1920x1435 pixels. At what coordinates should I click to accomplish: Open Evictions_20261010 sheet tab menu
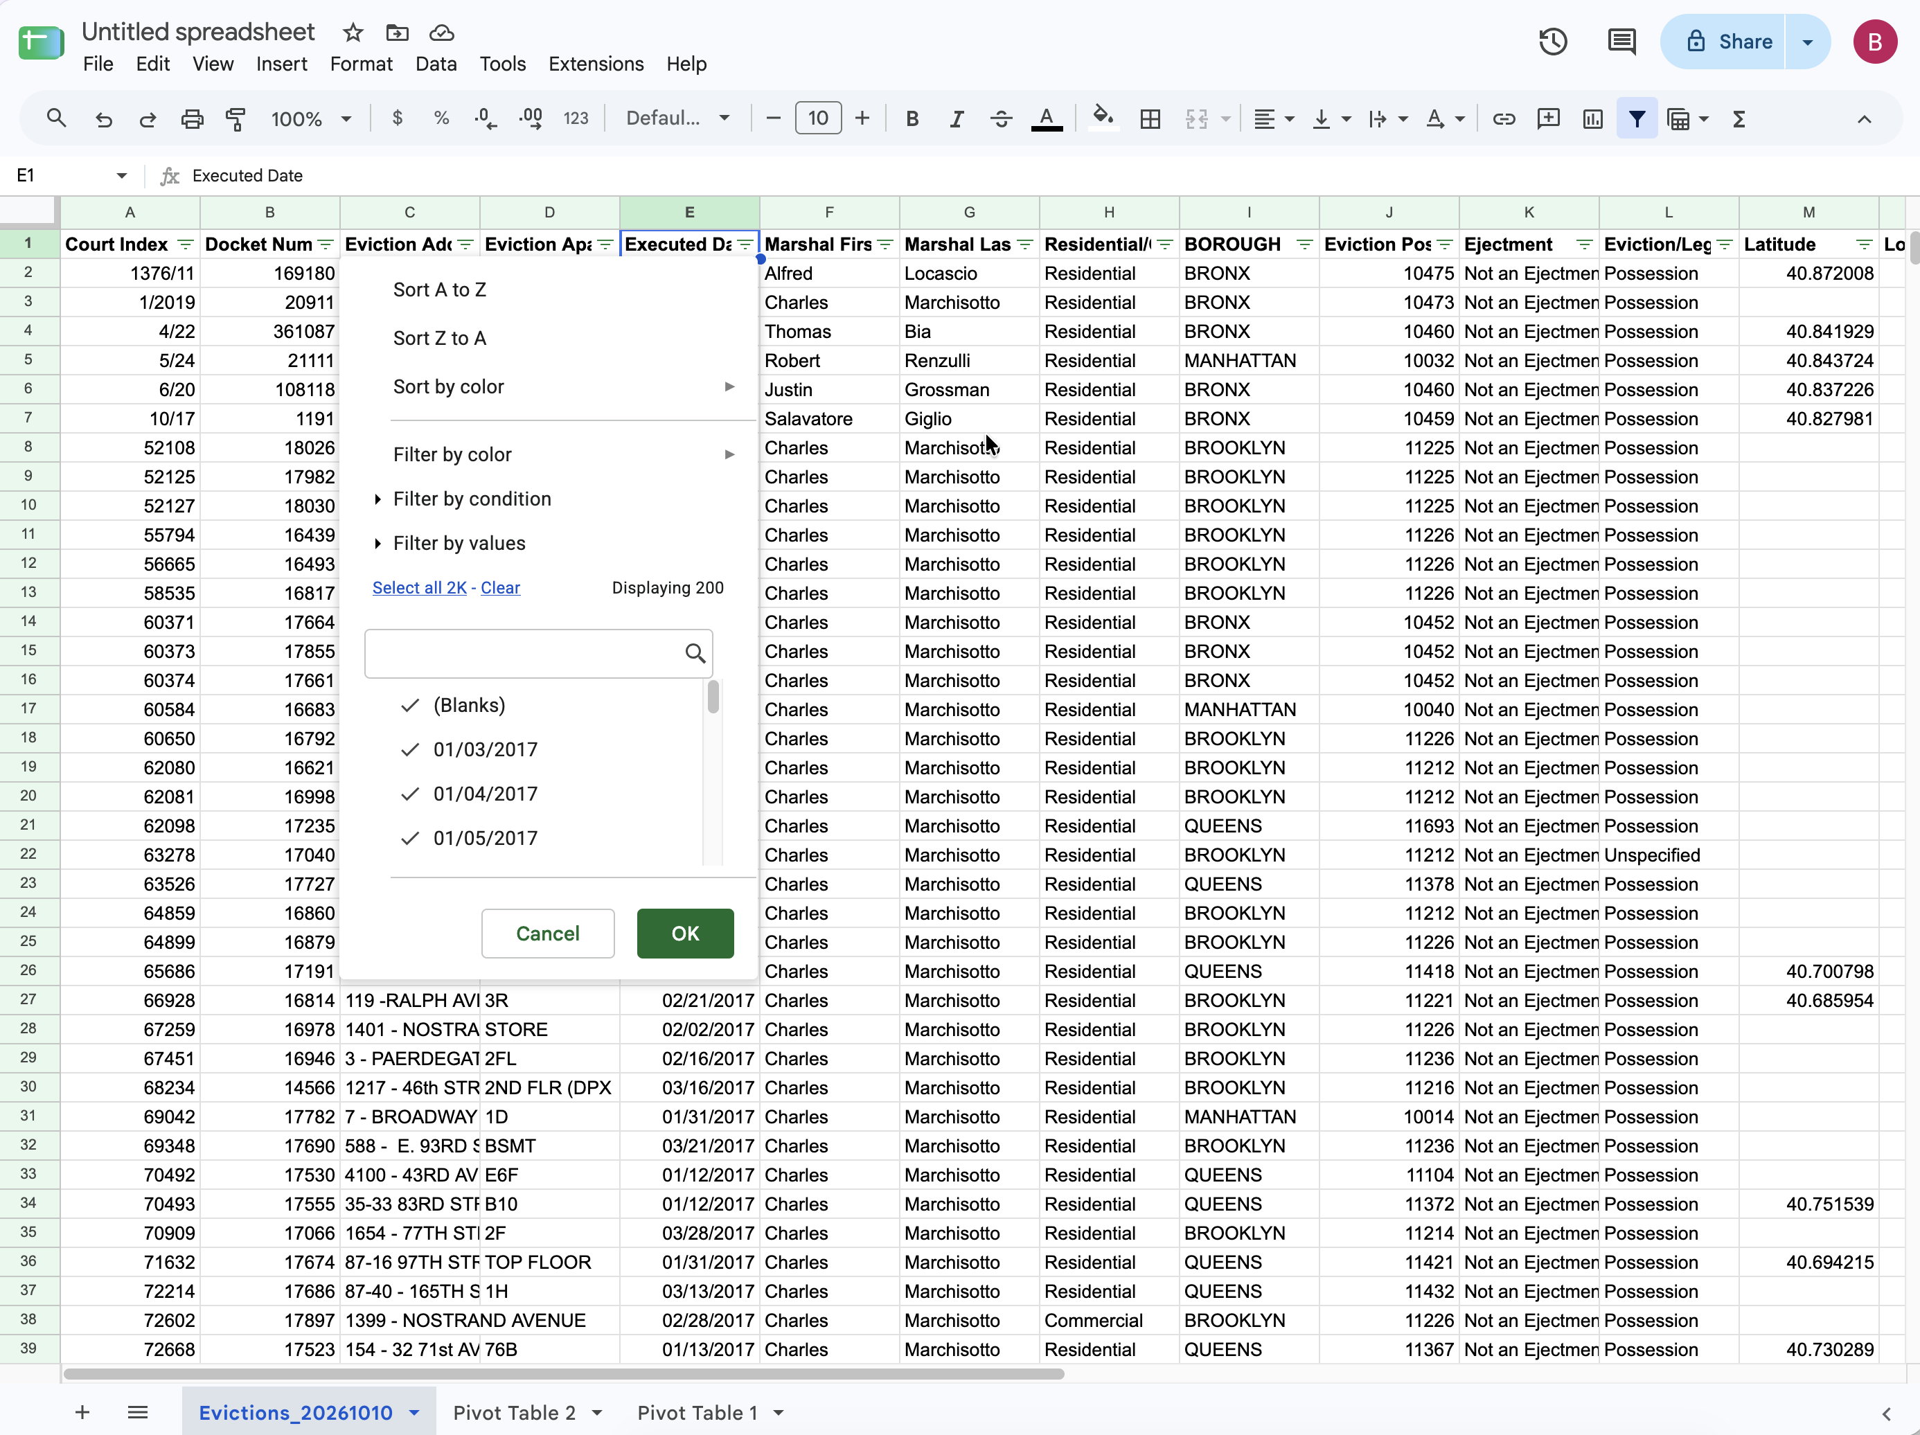coord(415,1412)
